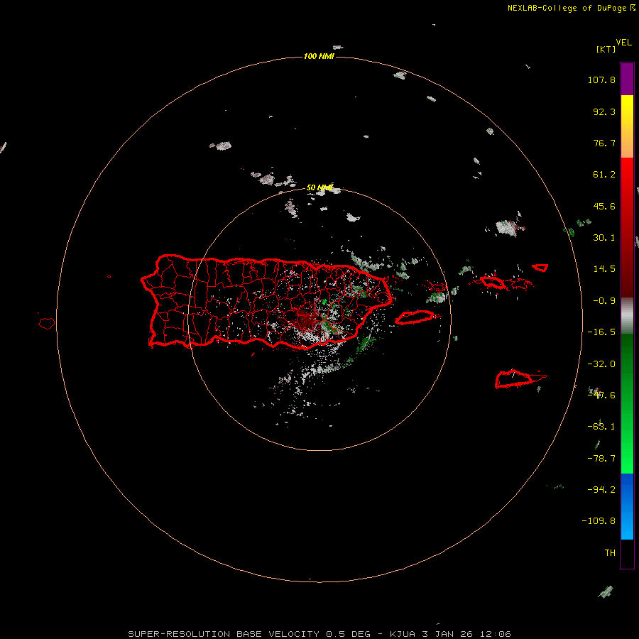Select the -78.7 velocity scale value
The width and height of the screenshot is (639, 639).
[601, 459]
